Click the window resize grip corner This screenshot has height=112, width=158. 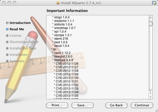point(156,110)
